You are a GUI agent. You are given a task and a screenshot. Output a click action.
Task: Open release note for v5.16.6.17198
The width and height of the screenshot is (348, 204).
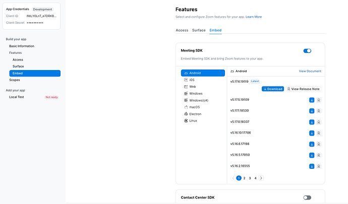coord(319,144)
